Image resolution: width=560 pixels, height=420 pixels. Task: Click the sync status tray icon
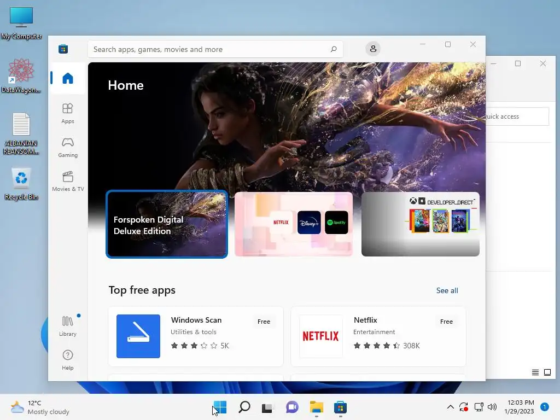[464, 407]
